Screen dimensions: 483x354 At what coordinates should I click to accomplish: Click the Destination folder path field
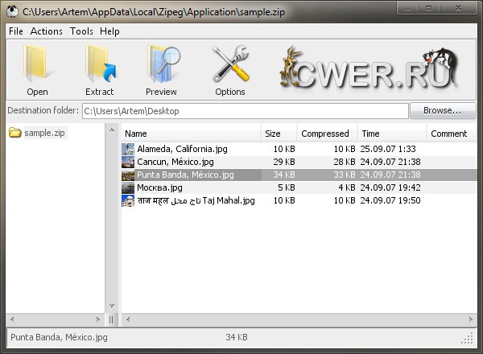point(246,111)
